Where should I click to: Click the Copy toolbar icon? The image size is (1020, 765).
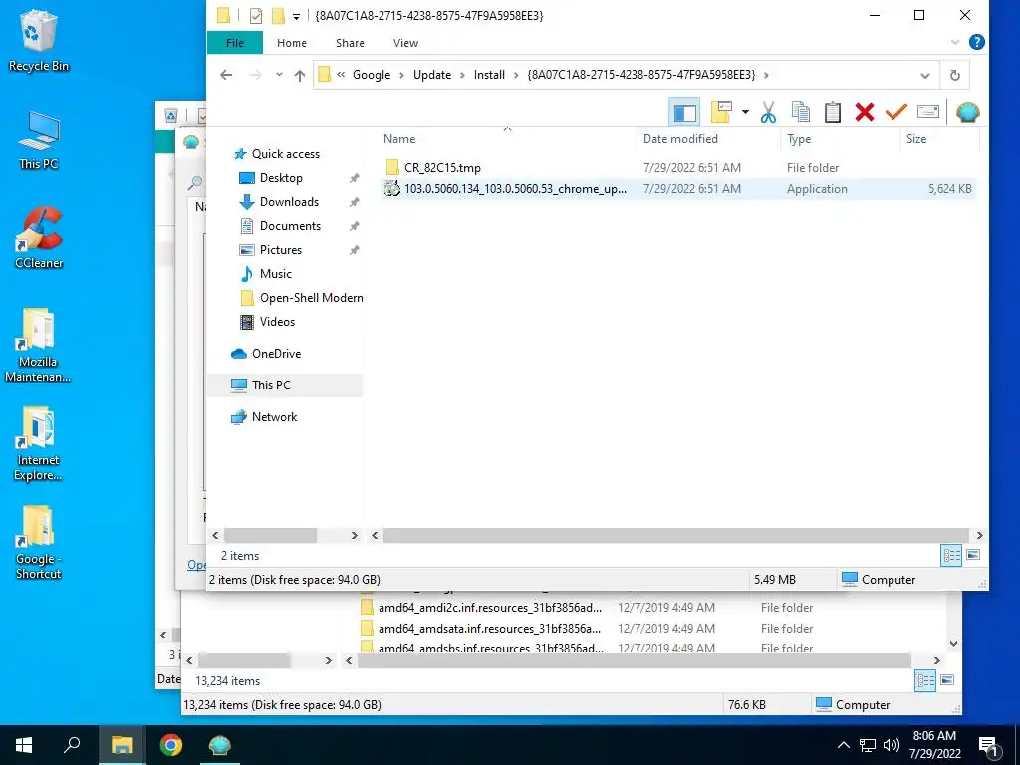(x=801, y=112)
